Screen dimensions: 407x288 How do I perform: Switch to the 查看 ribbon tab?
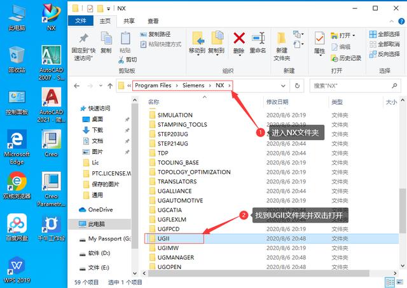click(x=153, y=21)
